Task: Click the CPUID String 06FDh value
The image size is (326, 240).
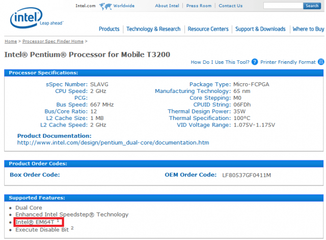Action: [242, 105]
